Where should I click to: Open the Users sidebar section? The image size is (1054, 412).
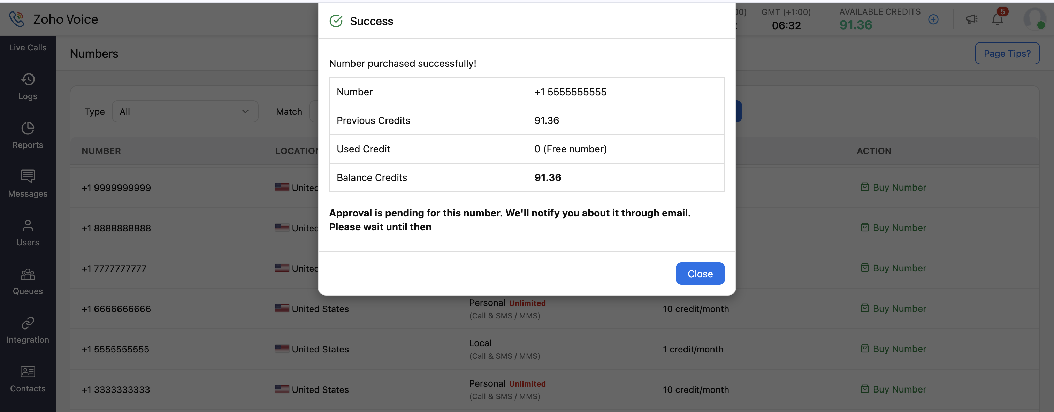(28, 232)
